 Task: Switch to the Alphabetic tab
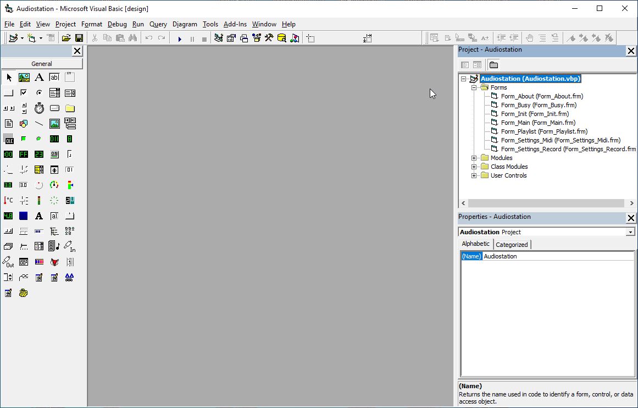point(476,244)
